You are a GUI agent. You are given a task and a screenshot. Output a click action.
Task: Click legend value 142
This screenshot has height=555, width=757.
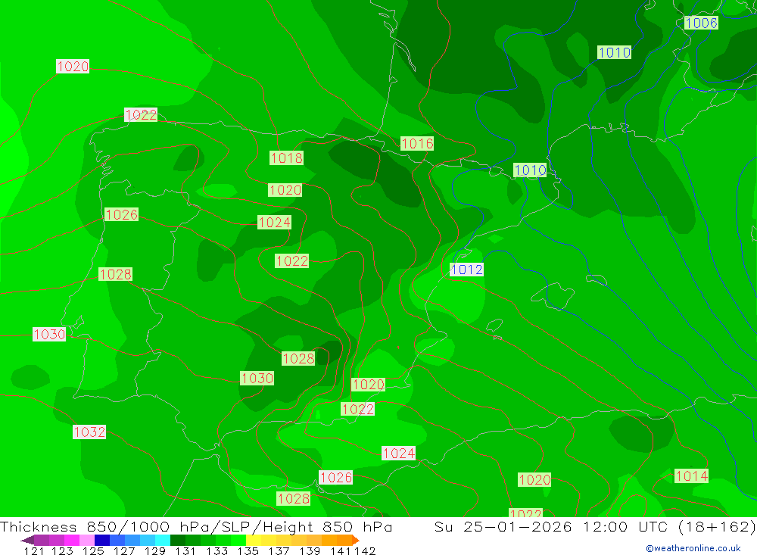tap(365, 550)
